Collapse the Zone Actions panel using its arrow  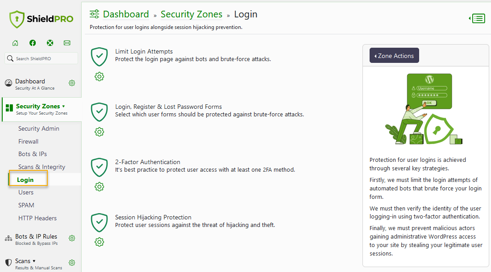(x=376, y=55)
